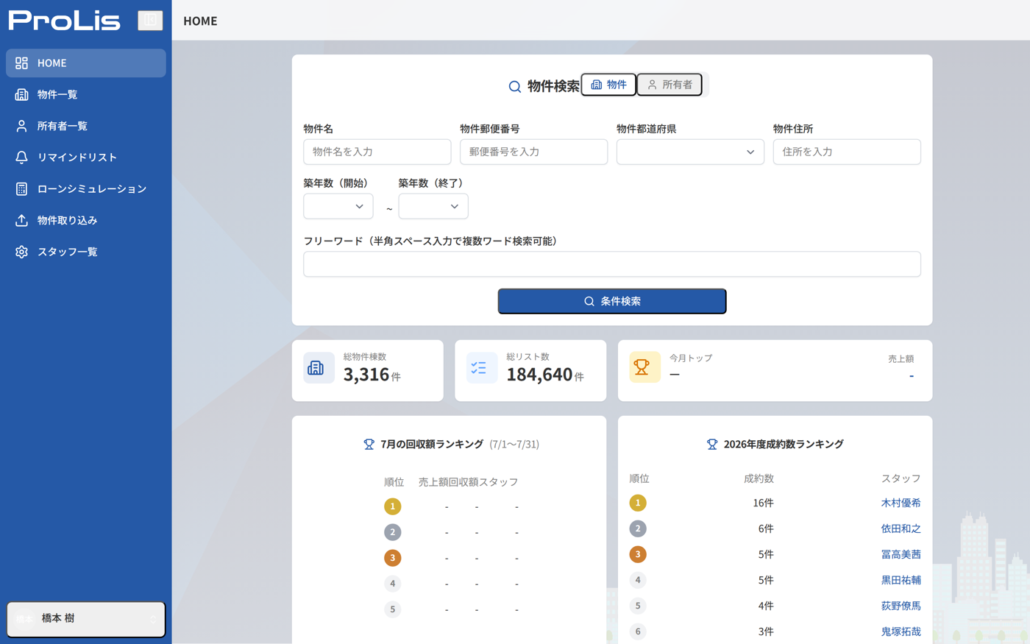Image resolution: width=1030 pixels, height=644 pixels.
Task: Click gold rank 1 badge in 回収額ランキング
Action: coord(393,506)
